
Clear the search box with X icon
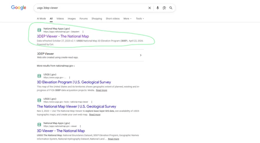pyautogui.click(x=149, y=8)
